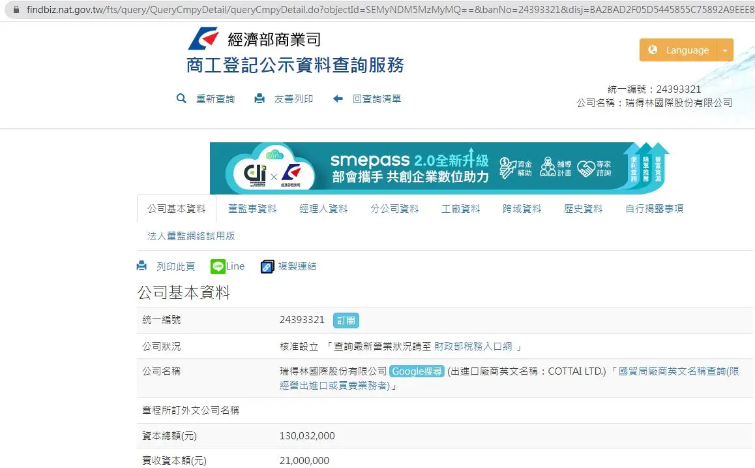Switch to the 歷史資料 tab
Image resolution: width=755 pixels, height=468 pixels.
(x=583, y=209)
